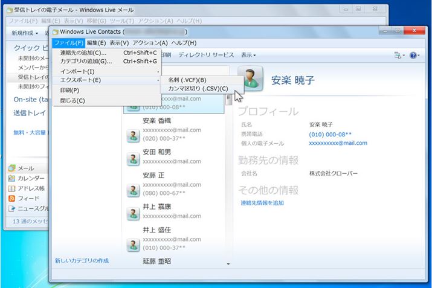Image resolution: width=432 pixels, height=288 pixels.
Task: Select contact 安田 和男
Action: click(x=174, y=157)
